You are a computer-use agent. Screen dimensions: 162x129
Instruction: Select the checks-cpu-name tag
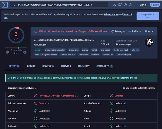68,54
